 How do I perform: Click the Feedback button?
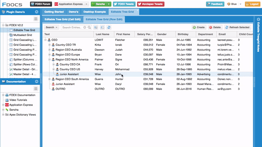tap(215, 4)
